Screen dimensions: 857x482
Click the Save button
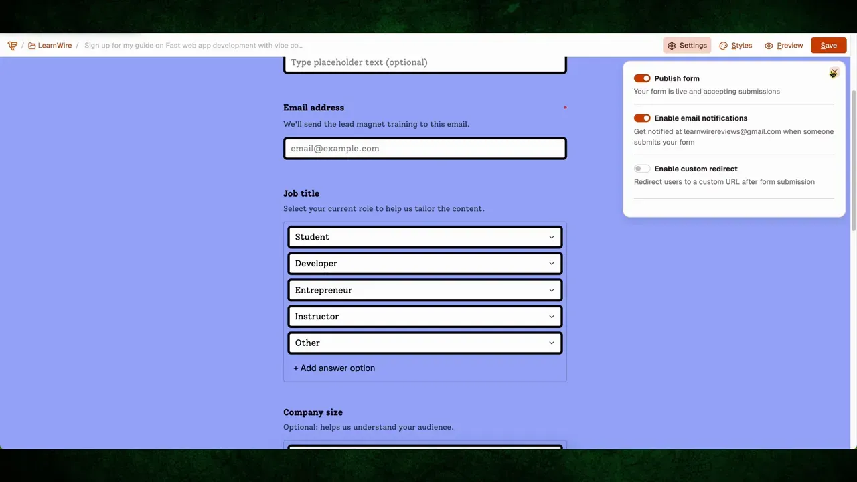(828, 45)
